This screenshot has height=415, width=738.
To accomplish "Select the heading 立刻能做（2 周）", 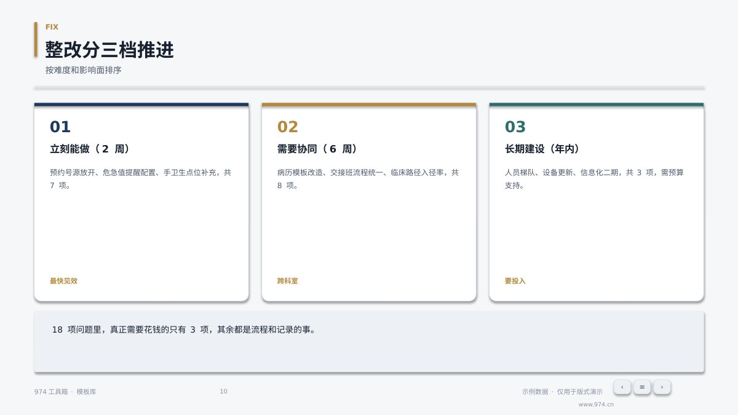I will tap(90, 149).
